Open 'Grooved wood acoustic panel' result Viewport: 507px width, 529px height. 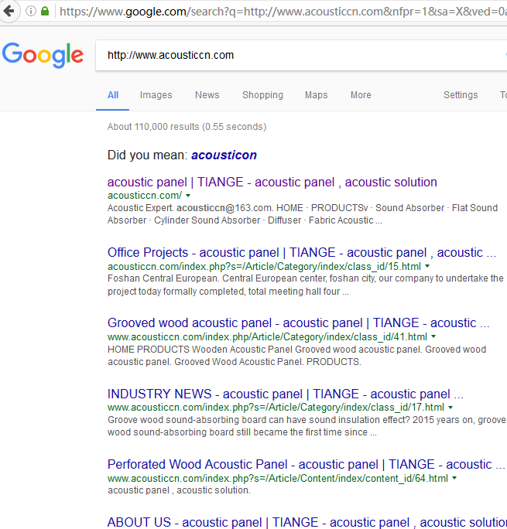point(298,323)
